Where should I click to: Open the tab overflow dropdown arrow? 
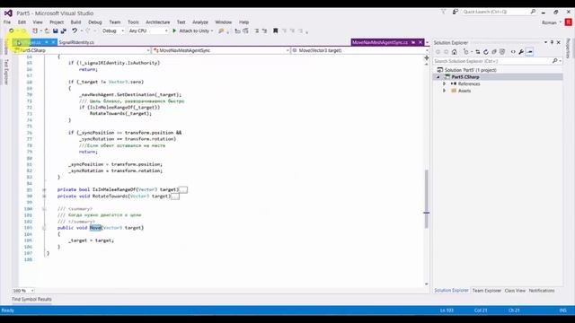[x=428, y=42]
